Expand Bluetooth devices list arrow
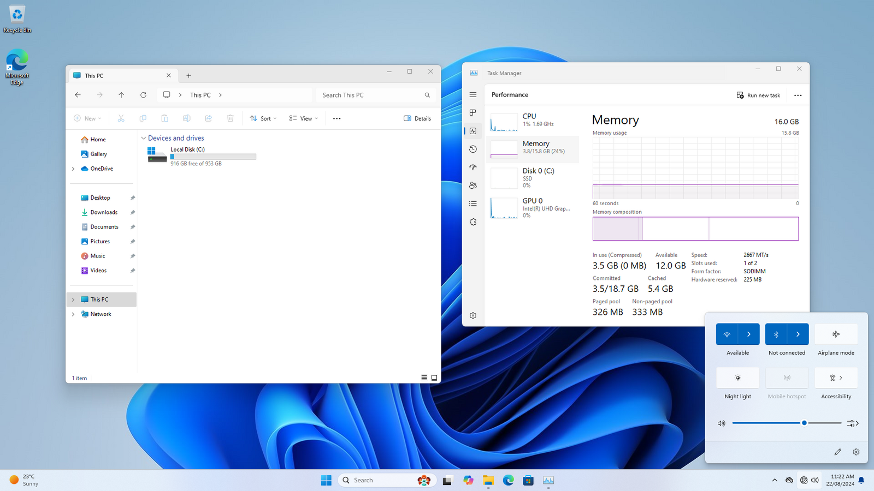This screenshot has height=491, width=874. 798,334
